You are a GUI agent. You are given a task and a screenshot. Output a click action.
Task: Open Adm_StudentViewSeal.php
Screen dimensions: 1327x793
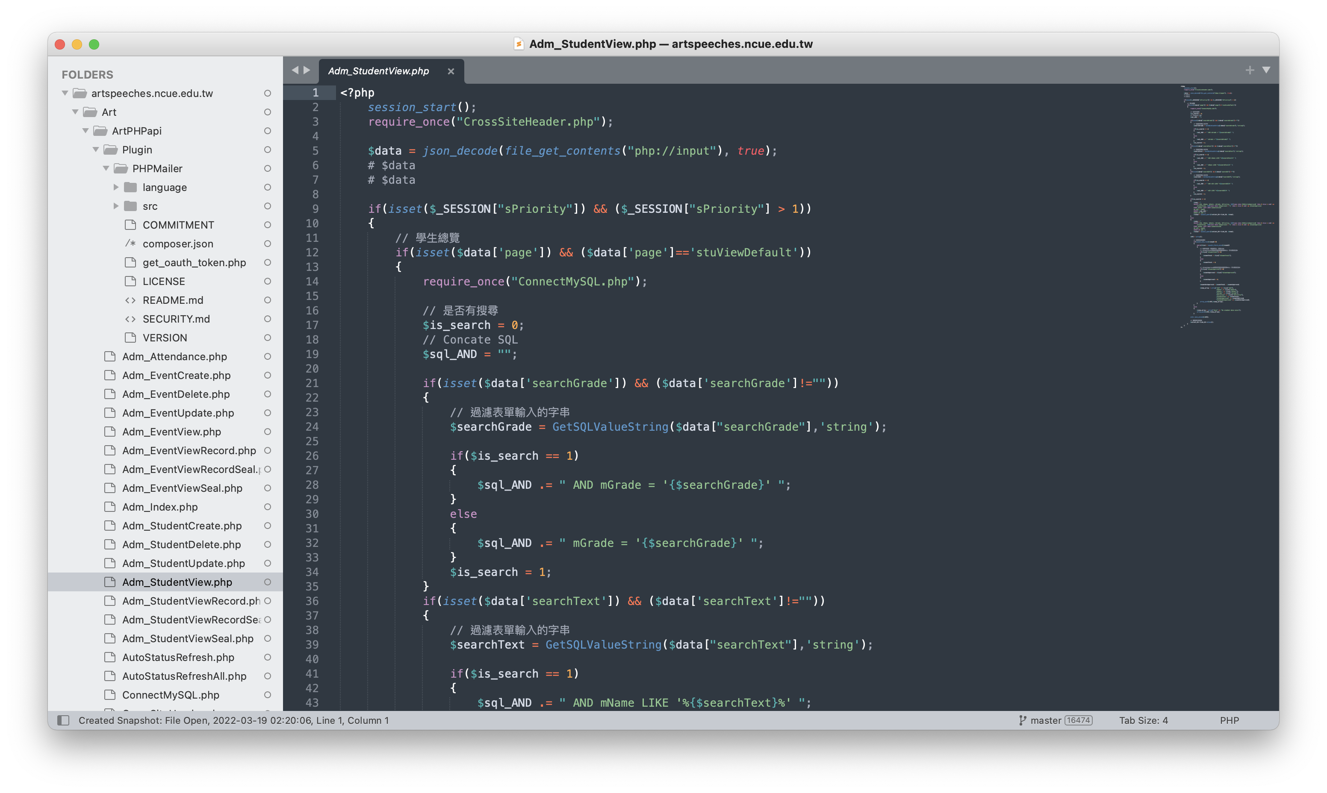(x=188, y=638)
